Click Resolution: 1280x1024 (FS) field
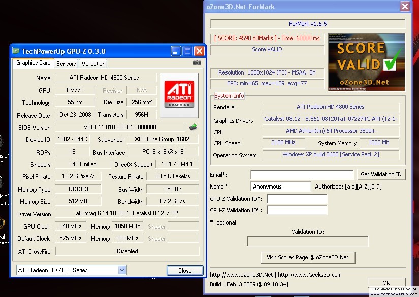Viewport: 419px width, 297px height. click(267, 73)
